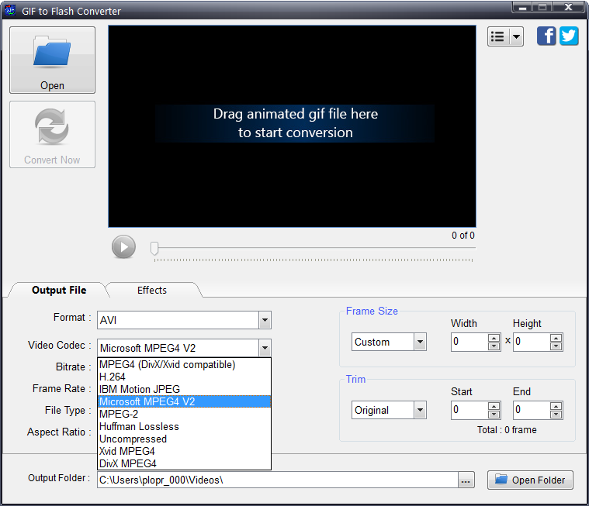Select highlighted Microsoft MPEG4 V2 list option
This screenshot has width=589, height=506.
[184, 401]
